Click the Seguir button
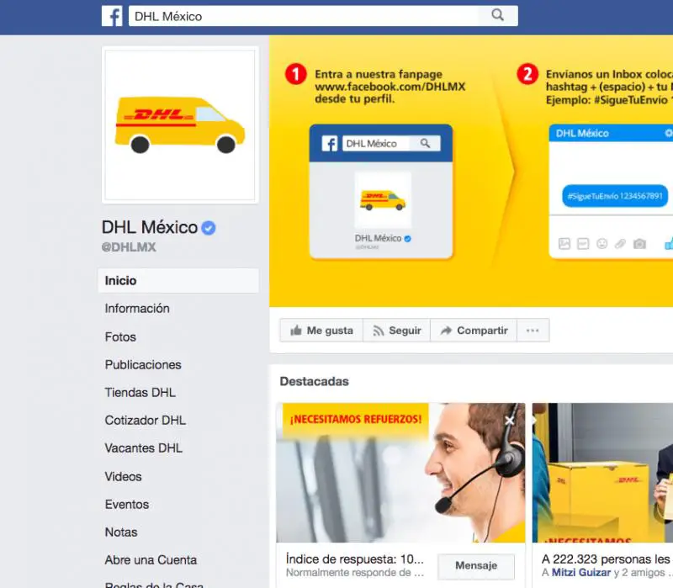 click(x=396, y=331)
